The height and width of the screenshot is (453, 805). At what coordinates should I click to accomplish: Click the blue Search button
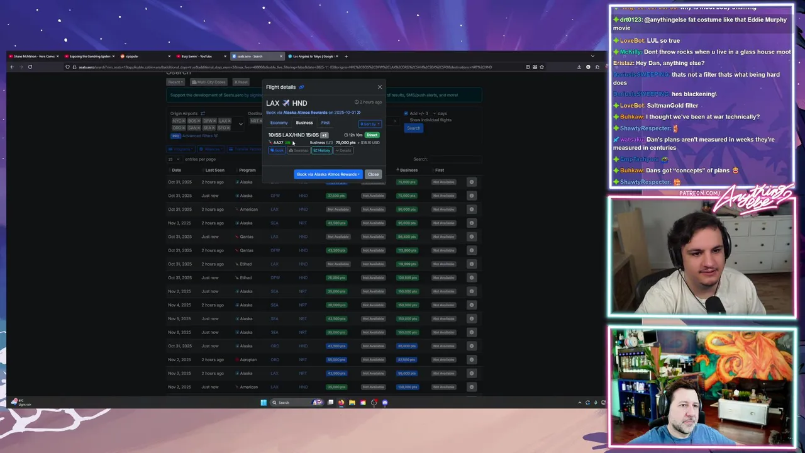tap(413, 128)
